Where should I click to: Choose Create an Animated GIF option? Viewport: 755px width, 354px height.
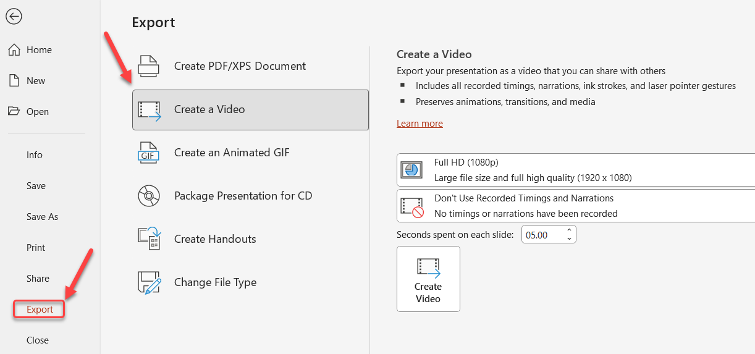250,153
